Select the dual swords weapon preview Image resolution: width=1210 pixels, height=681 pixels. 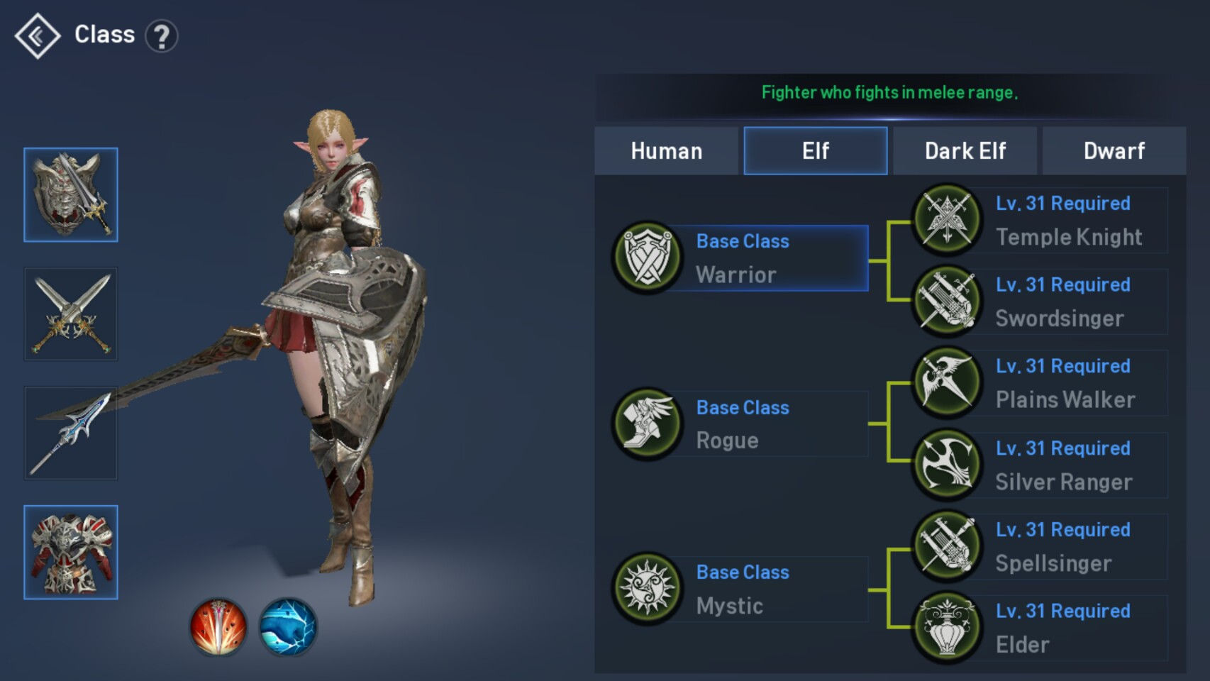pyautogui.click(x=71, y=314)
